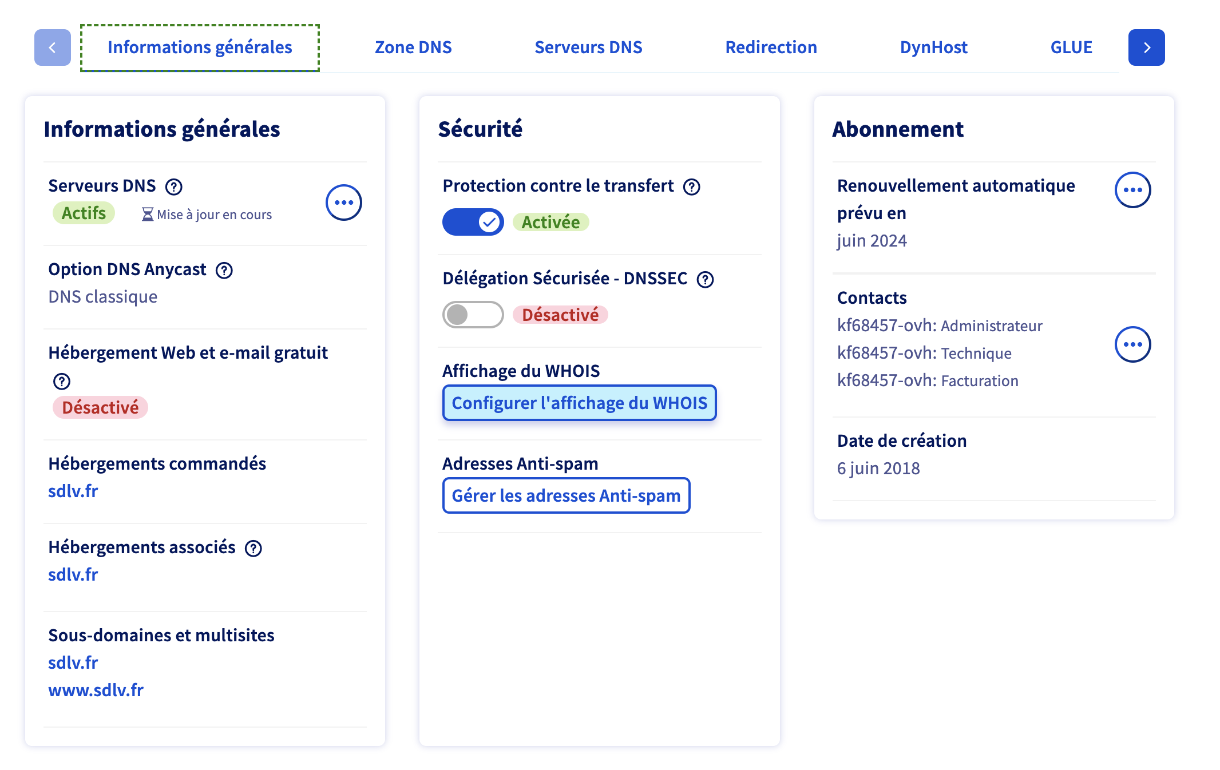
Task: Show help for Protection contre le transfert
Action: (692, 186)
